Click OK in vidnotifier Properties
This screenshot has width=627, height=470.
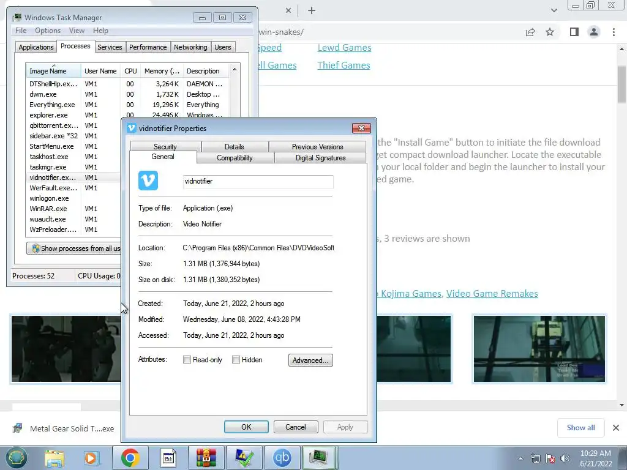click(x=246, y=427)
